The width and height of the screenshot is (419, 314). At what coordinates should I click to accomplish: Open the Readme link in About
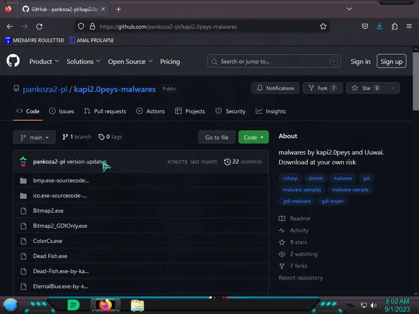pos(295,218)
